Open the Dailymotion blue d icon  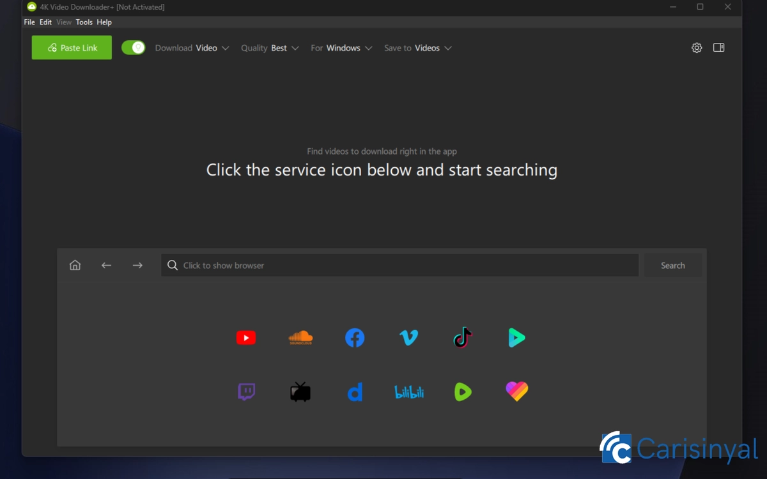[x=355, y=392]
